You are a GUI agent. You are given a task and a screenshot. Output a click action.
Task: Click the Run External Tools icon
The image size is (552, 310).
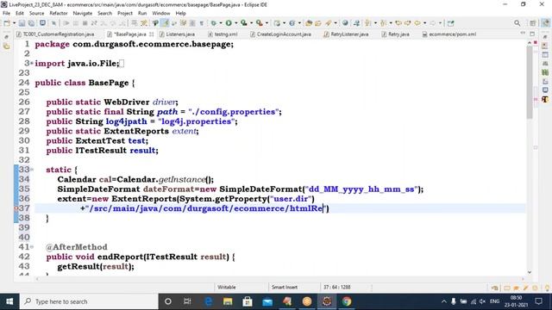coord(259,23)
